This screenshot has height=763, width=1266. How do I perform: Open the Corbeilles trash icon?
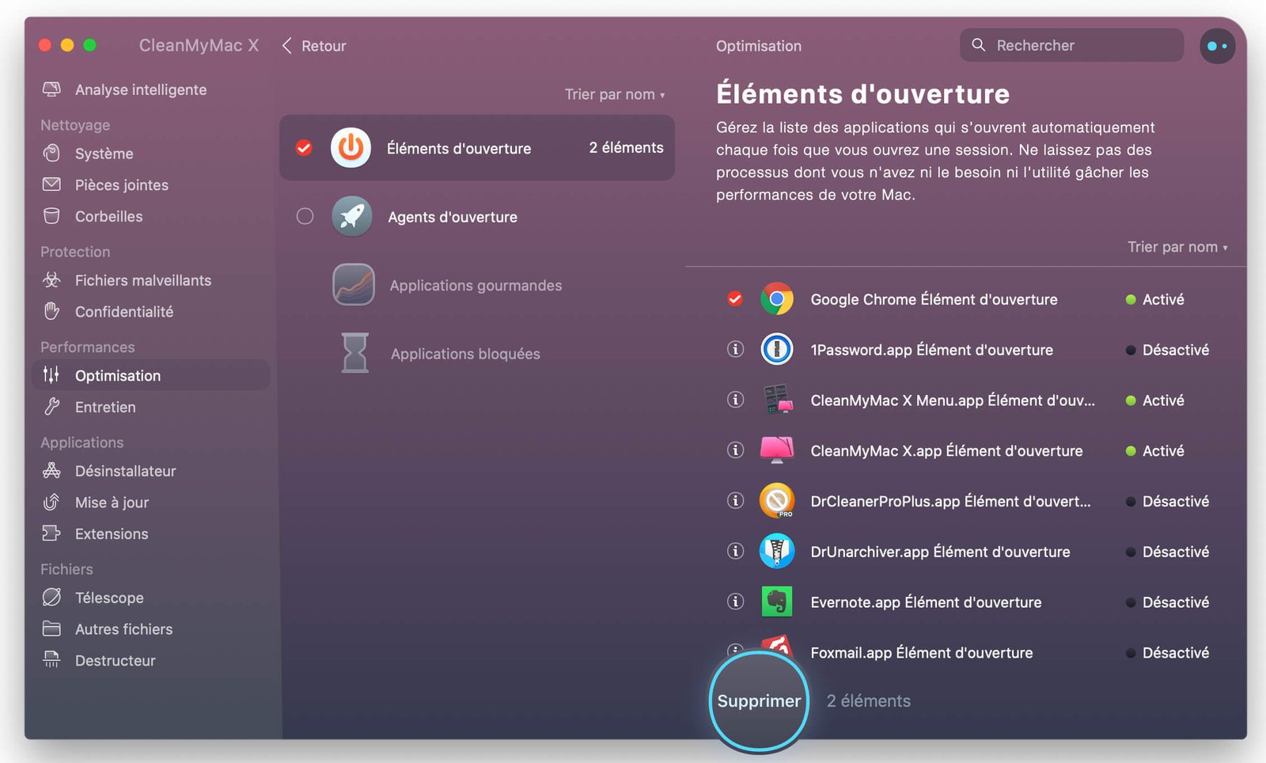coord(51,216)
